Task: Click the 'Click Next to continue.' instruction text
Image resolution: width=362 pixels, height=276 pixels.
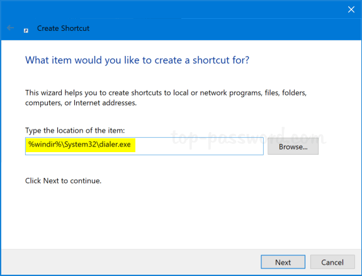Action: 63,180
